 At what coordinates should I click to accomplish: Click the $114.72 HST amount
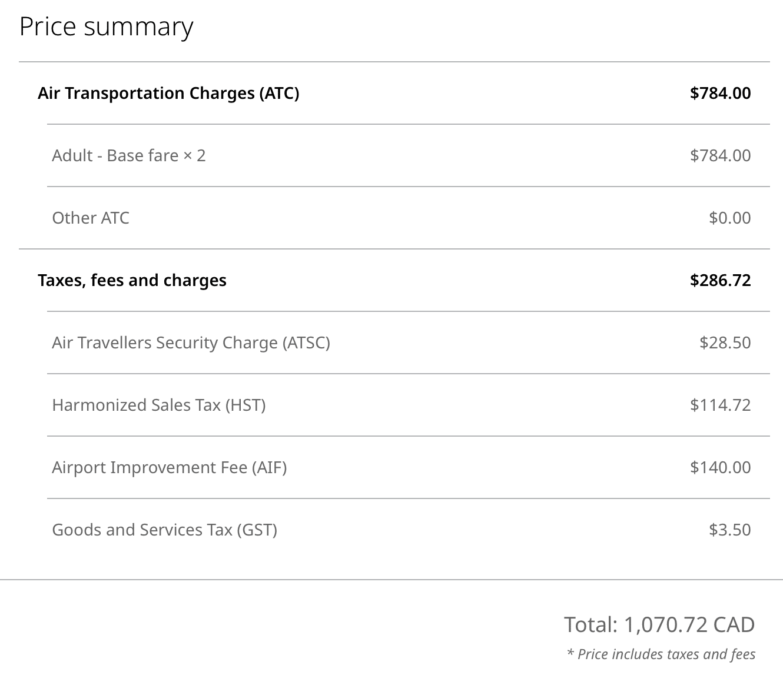(720, 405)
